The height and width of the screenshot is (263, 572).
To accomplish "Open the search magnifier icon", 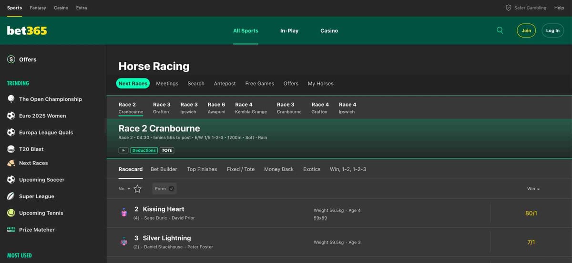I will 500,30.
